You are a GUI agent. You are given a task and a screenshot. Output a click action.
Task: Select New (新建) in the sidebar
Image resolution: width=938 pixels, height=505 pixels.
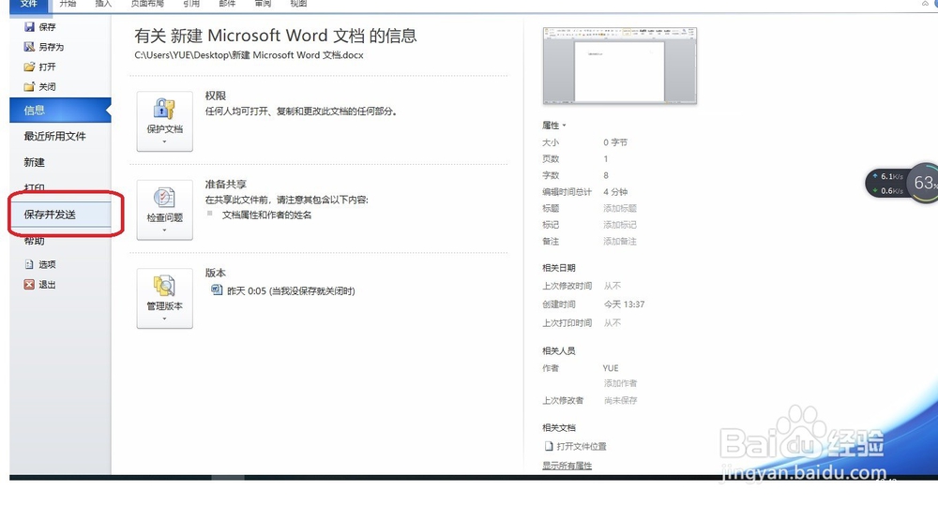34,162
